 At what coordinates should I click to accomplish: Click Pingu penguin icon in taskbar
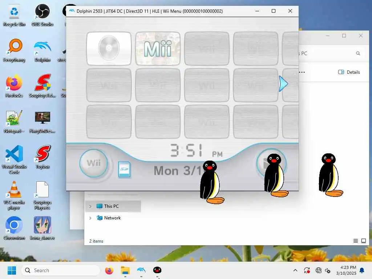(157, 270)
